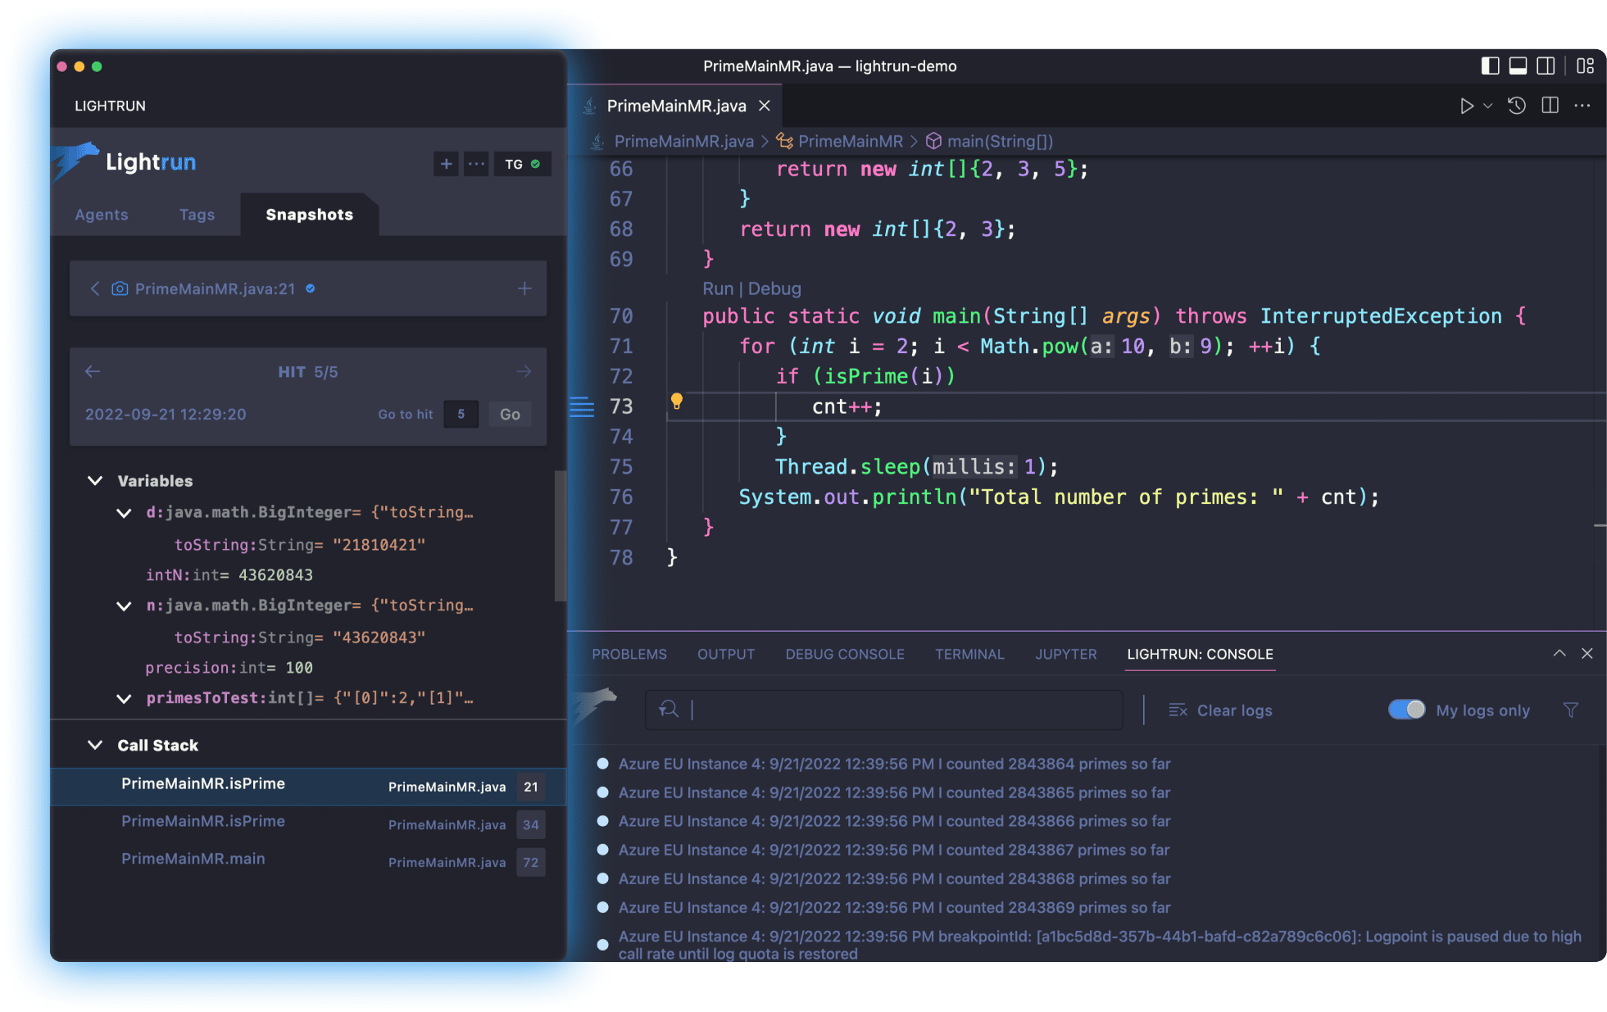Image resolution: width=1607 pixels, height=1012 pixels.
Task: Click the search magnifier icon in console
Action: pos(669,710)
